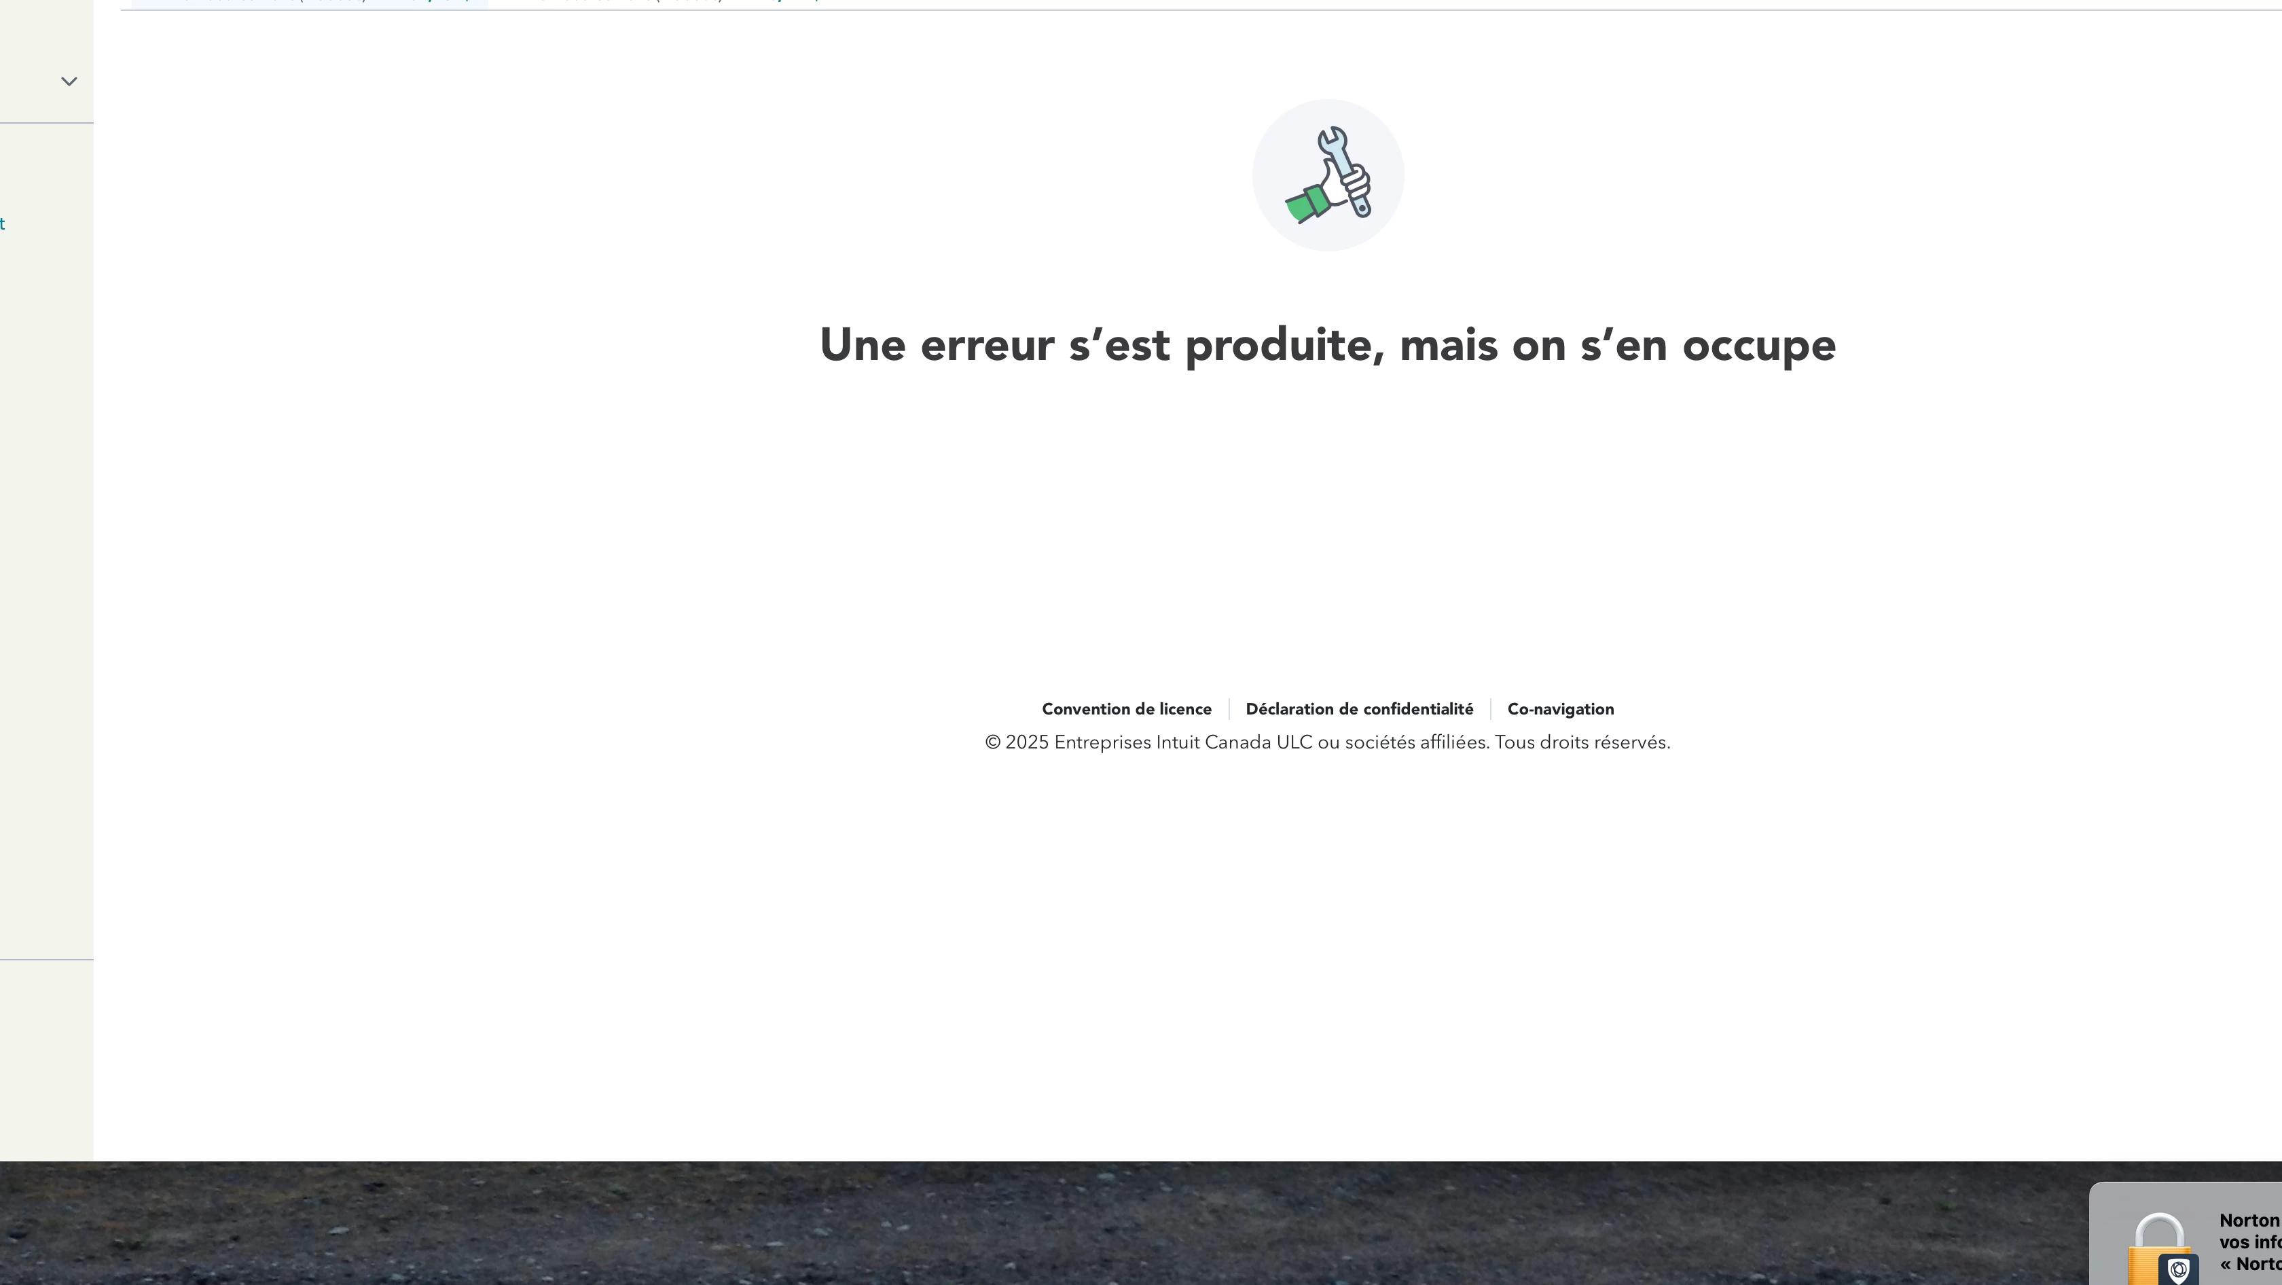The width and height of the screenshot is (2282, 1285).
Task: Click the "Tous droits réservés" footer text
Action: [x=1581, y=743]
